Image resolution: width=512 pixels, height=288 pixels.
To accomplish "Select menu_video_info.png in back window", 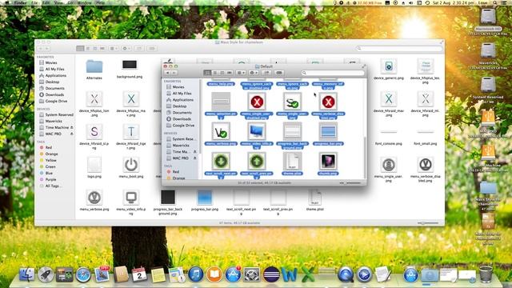I will (x=131, y=198).
